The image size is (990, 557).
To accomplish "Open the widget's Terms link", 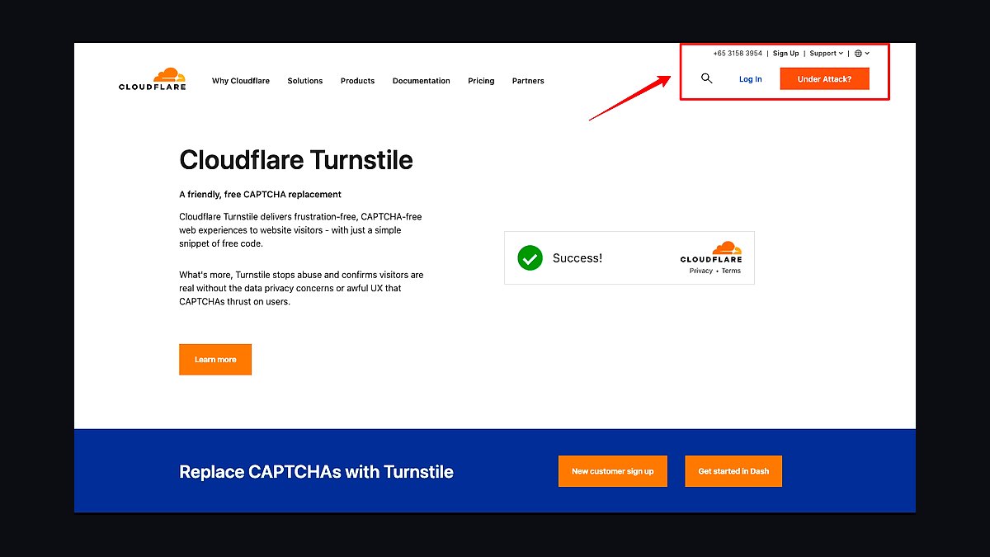I will coord(731,271).
